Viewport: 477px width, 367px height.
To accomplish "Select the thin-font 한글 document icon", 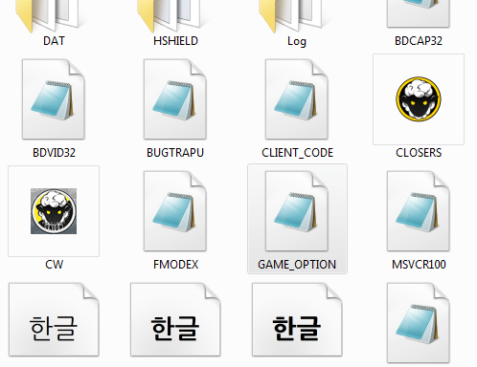I will [x=54, y=319].
